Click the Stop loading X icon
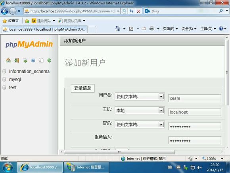Viewport: 230px width, 173px height. [x=138, y=11]
